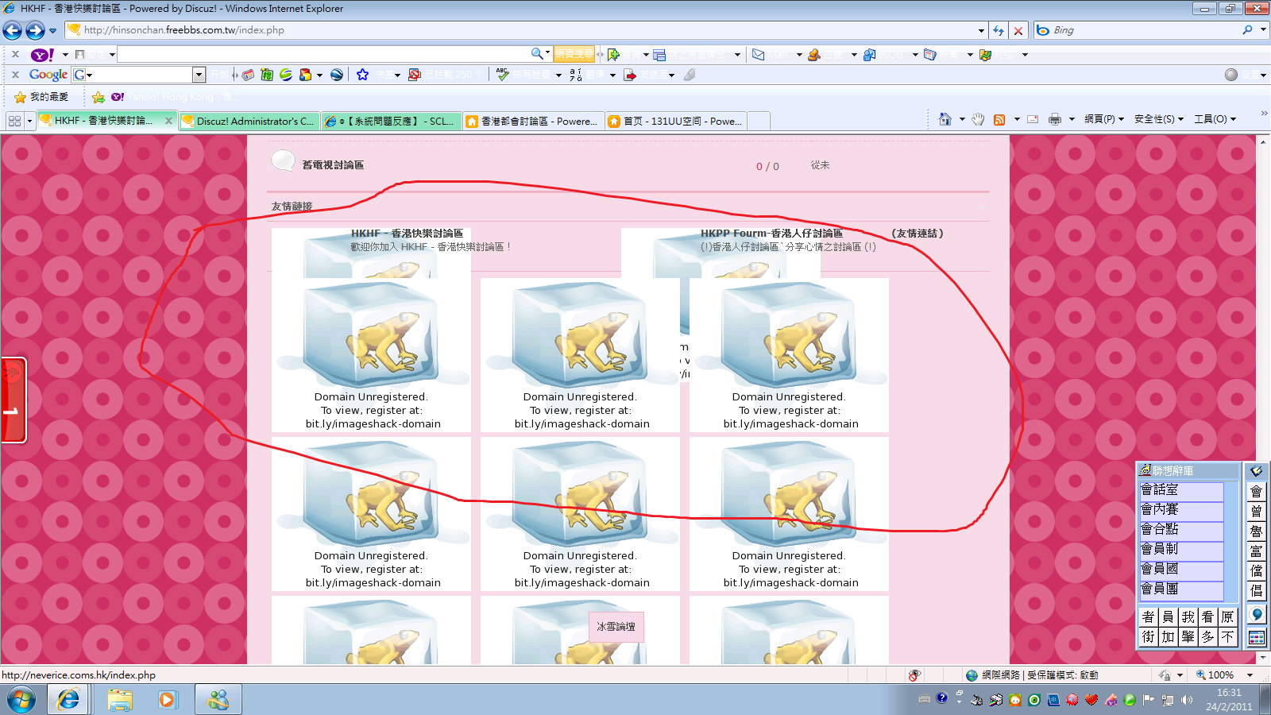Screen dimensions: 1271x715
Task: Switch to the Discuz! Administrator's tab
Action: point(249,121)
